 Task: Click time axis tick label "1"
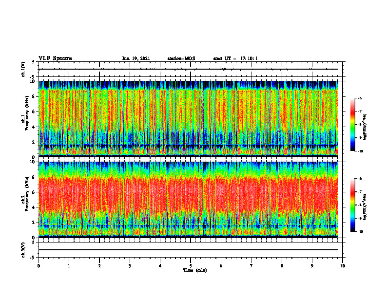(69, 266)
